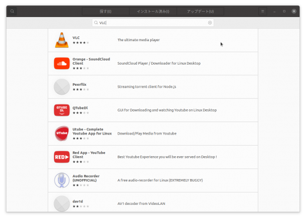Select 'Utube - Complete Youtube App for Linux'
306x219 pixels.
tap(92, 132)
